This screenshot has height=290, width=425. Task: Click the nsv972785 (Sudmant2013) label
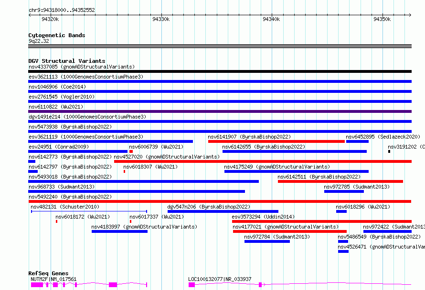pyautogui.click(x=357, y=187)
